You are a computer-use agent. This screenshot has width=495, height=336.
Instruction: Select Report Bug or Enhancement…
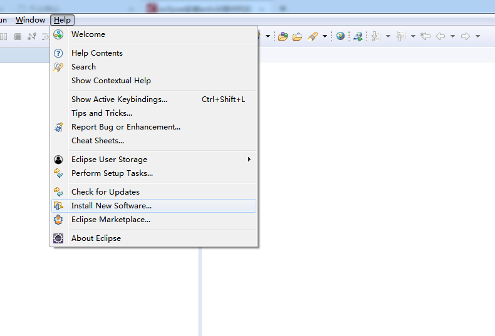pyautogui.click(x=154, y=127)
